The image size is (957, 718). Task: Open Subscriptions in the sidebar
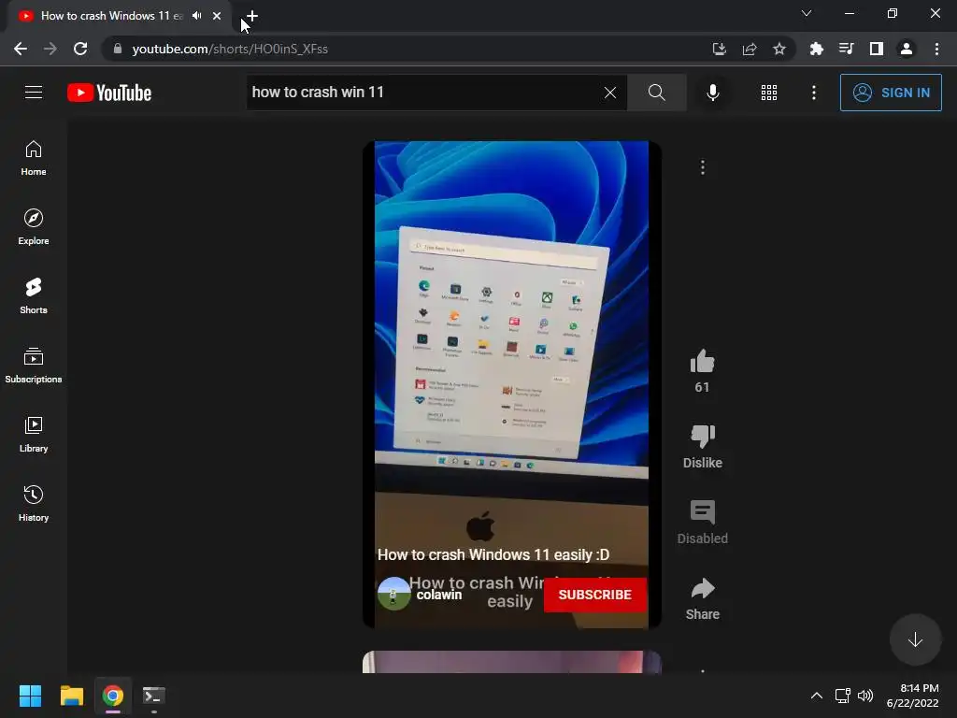coord(34,366)
